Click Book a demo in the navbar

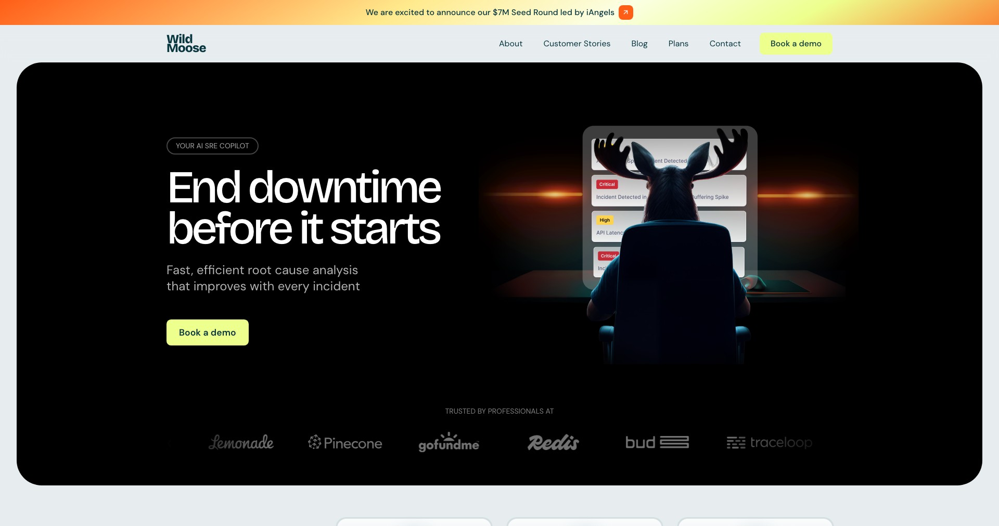tap(796, 44)
